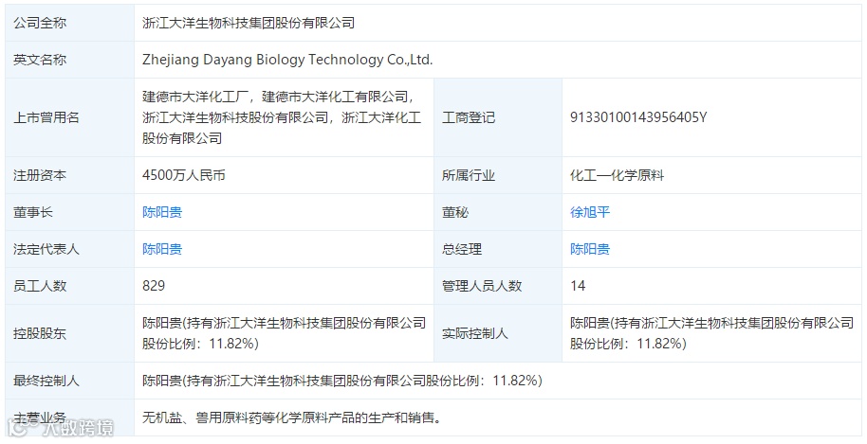Select registered capital value 4500万人民币
The width and height of the screenshot is (867, 444).
184,175
